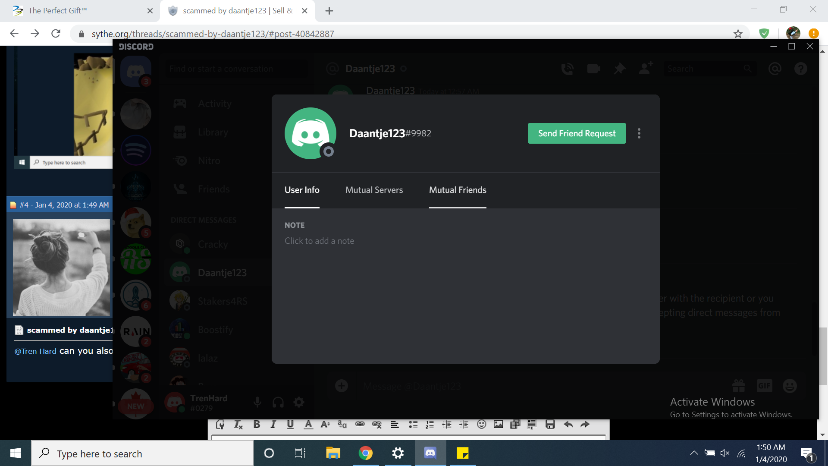Switch to the User Info tab
828x466 pixels.
[x=302, y=190]
